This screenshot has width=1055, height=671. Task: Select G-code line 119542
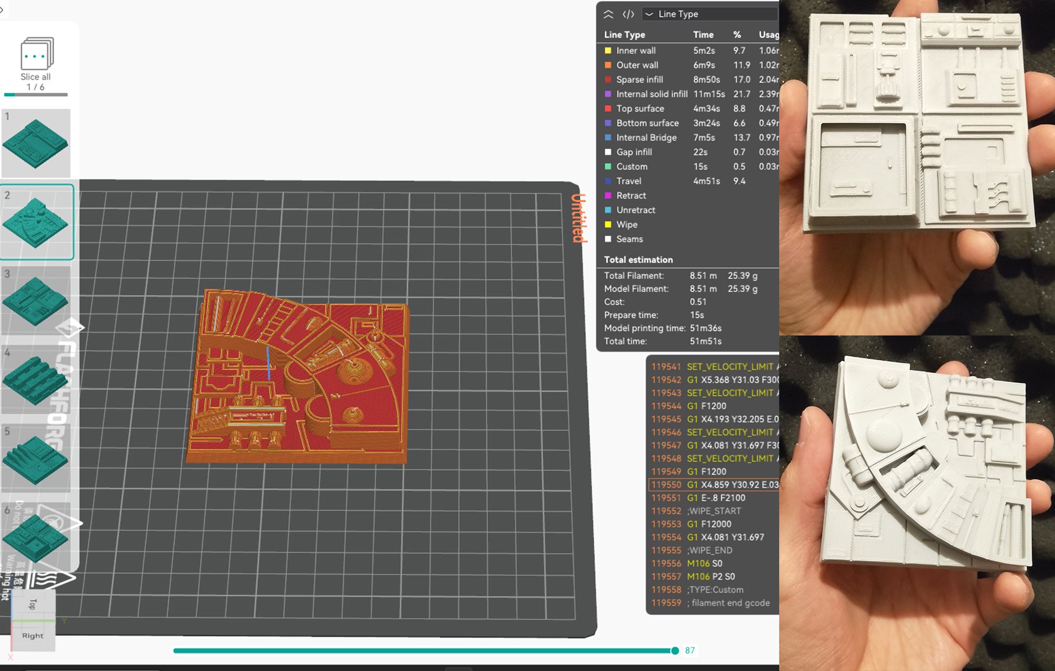point(714,380)
